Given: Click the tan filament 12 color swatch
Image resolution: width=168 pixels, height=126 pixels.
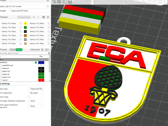Looking at the screenshot, I should click(x=25, y=43).
